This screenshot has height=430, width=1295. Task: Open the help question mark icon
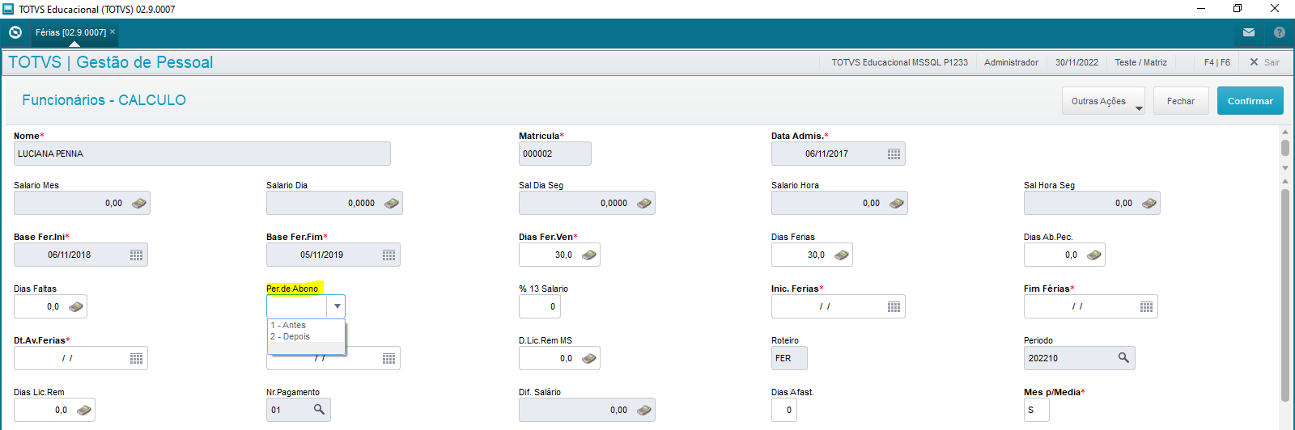[1280, 32]
